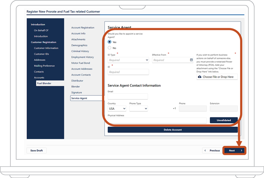Click the Effective From date field

tap(172, 60)
